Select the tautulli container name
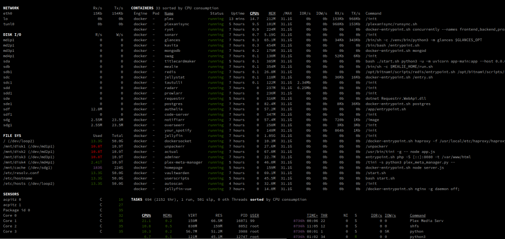505x239 pixels. [x=173, y=83]
